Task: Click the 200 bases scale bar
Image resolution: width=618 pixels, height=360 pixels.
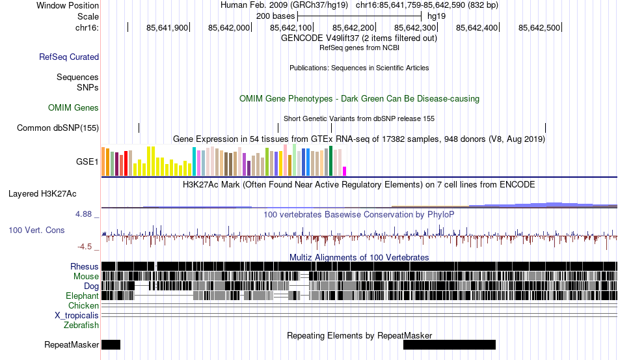Action: tap(360, 16)
